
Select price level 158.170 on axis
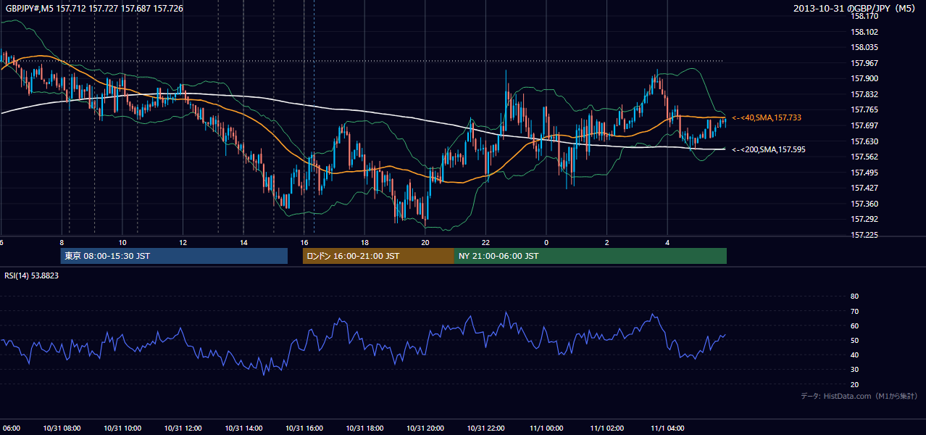tap(864, 16)
